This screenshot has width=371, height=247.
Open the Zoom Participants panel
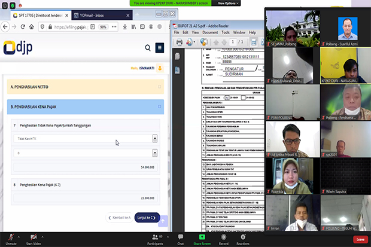click(x=155, y=239)
